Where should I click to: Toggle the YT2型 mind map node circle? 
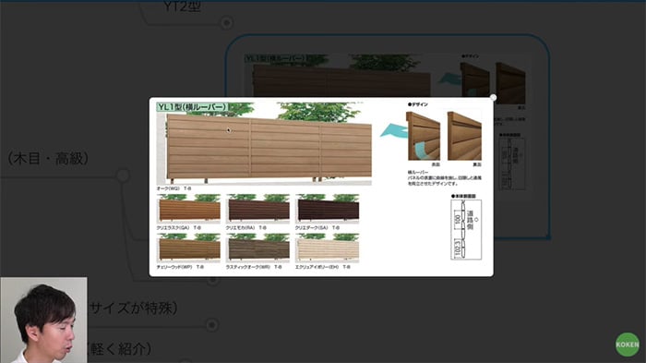226,22
